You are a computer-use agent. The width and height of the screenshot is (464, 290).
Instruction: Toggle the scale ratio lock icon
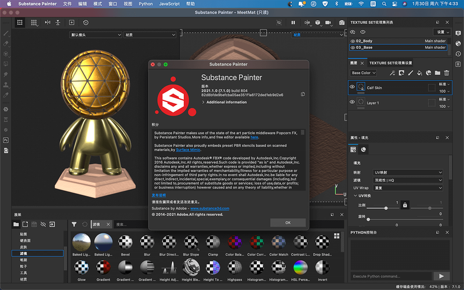405,205
